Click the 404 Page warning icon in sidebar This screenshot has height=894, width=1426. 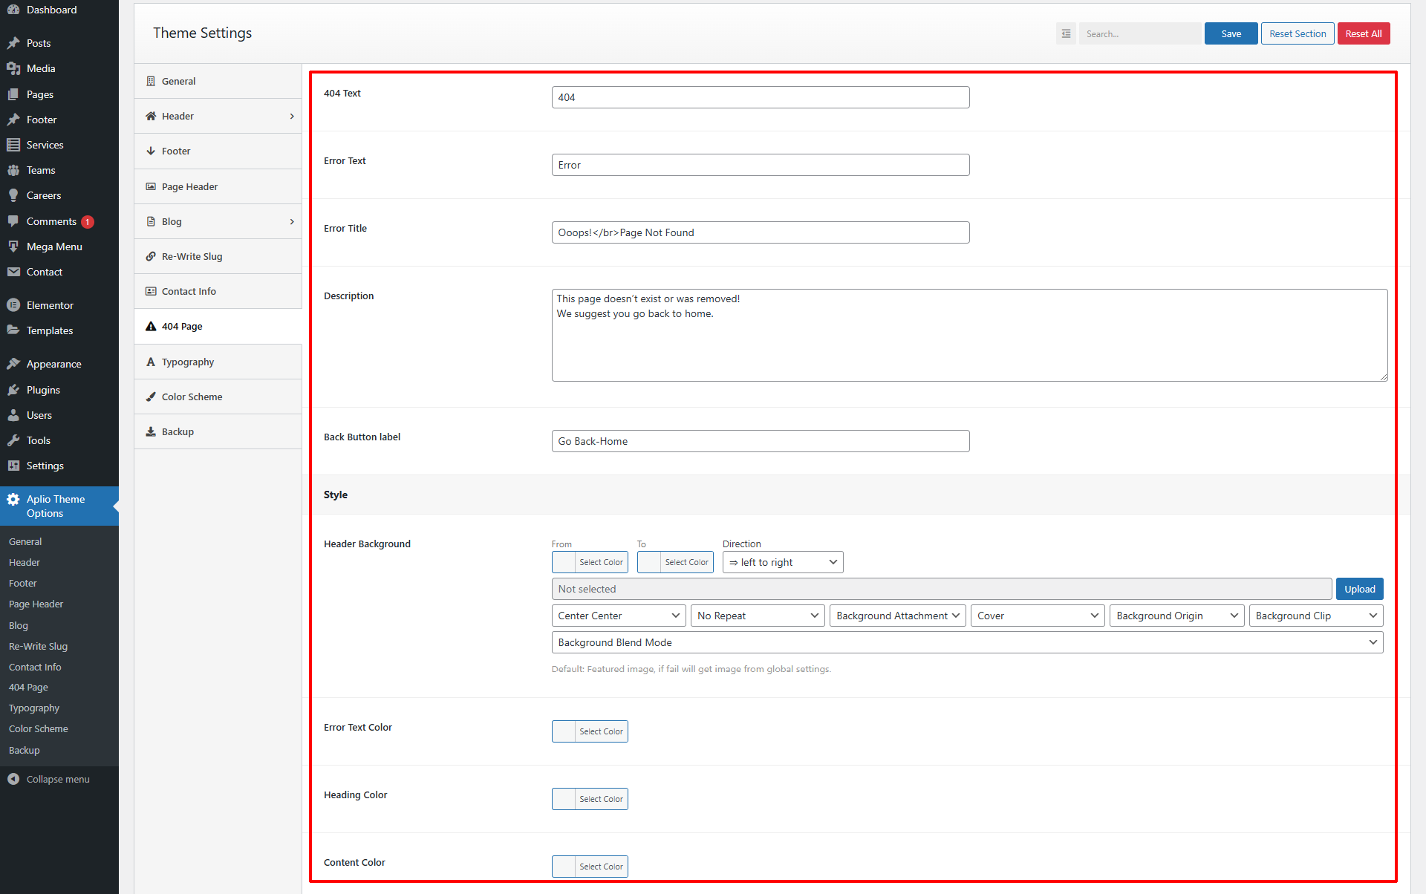(152, 327)
